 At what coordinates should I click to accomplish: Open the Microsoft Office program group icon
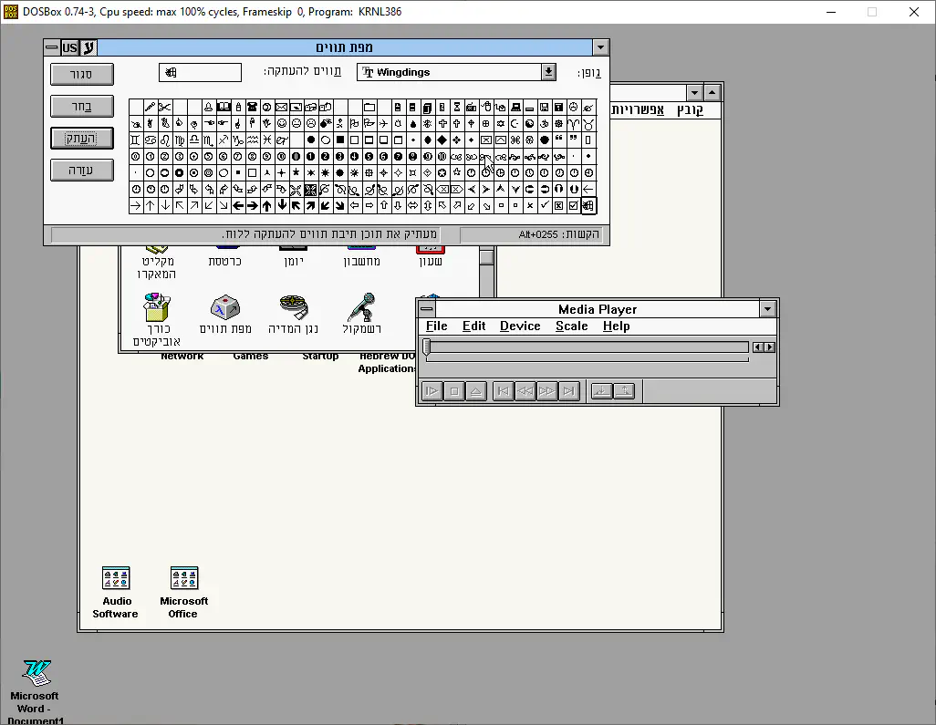184,578
